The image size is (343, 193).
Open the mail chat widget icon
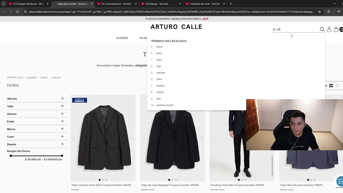point(340,182)
